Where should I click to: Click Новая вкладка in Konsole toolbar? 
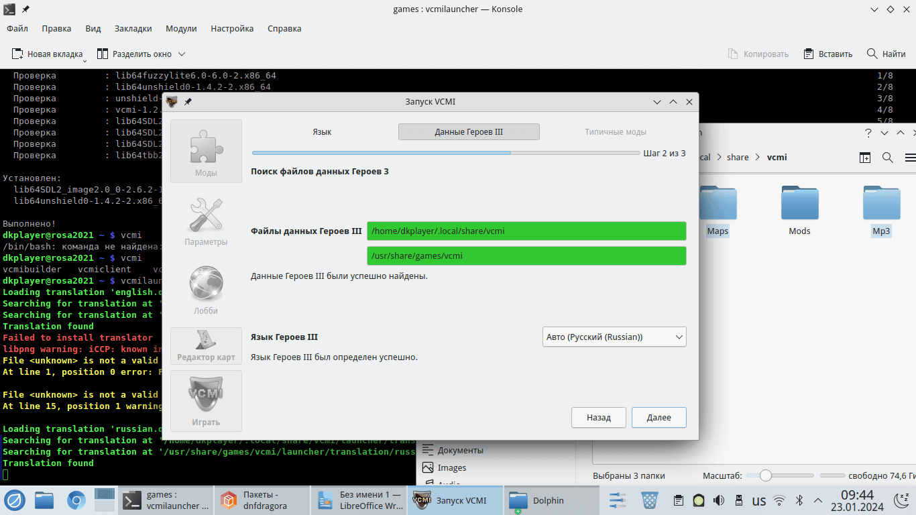(47, 54)
